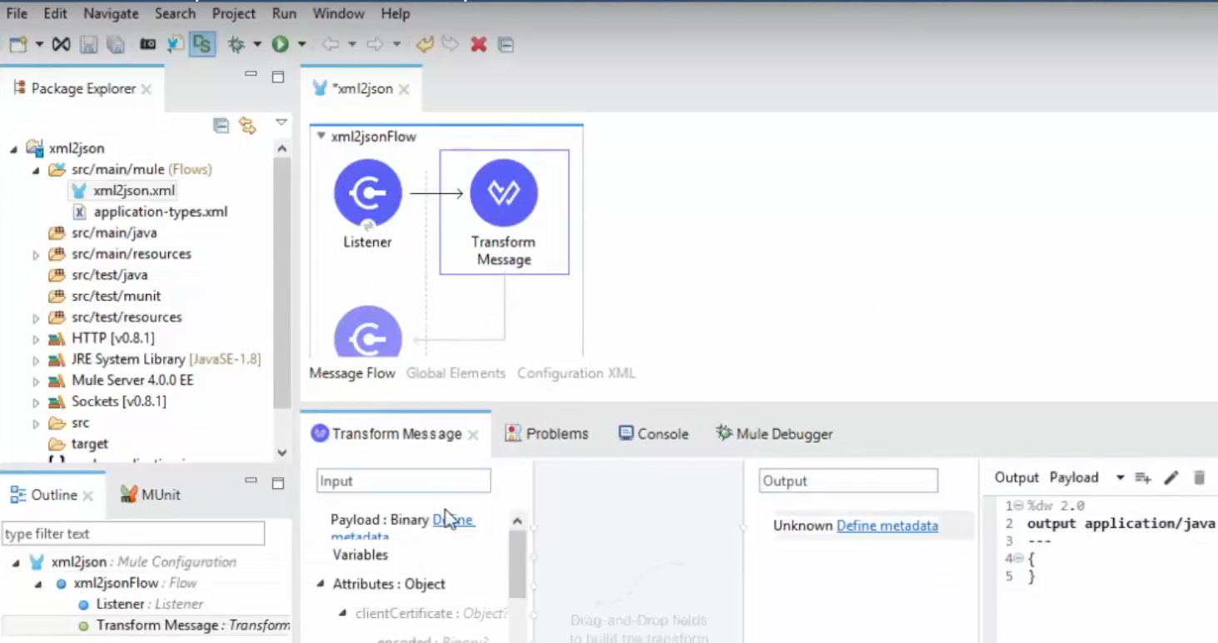Image resolution: width=1218 pixels, height=643 pixels.
Task: Toggle Link with Editor in Package Explorer
Action: tap(247, 126)
